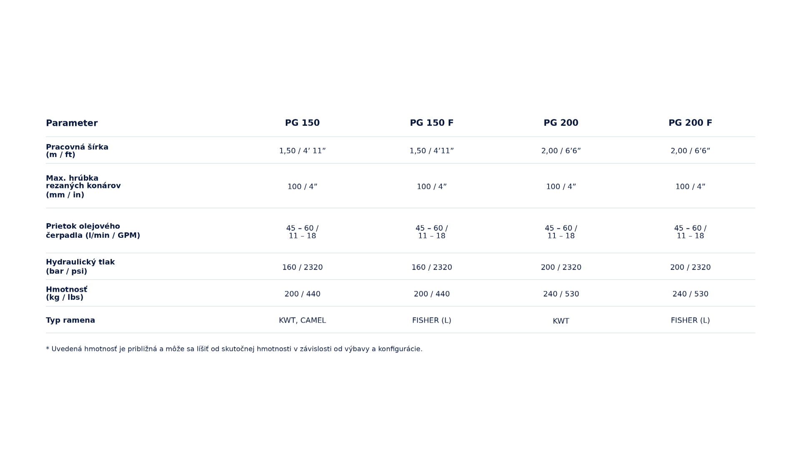Click 160 / 2320 pressure for PG 150
This screenshot has height=472, width=801.
[302, 267]
